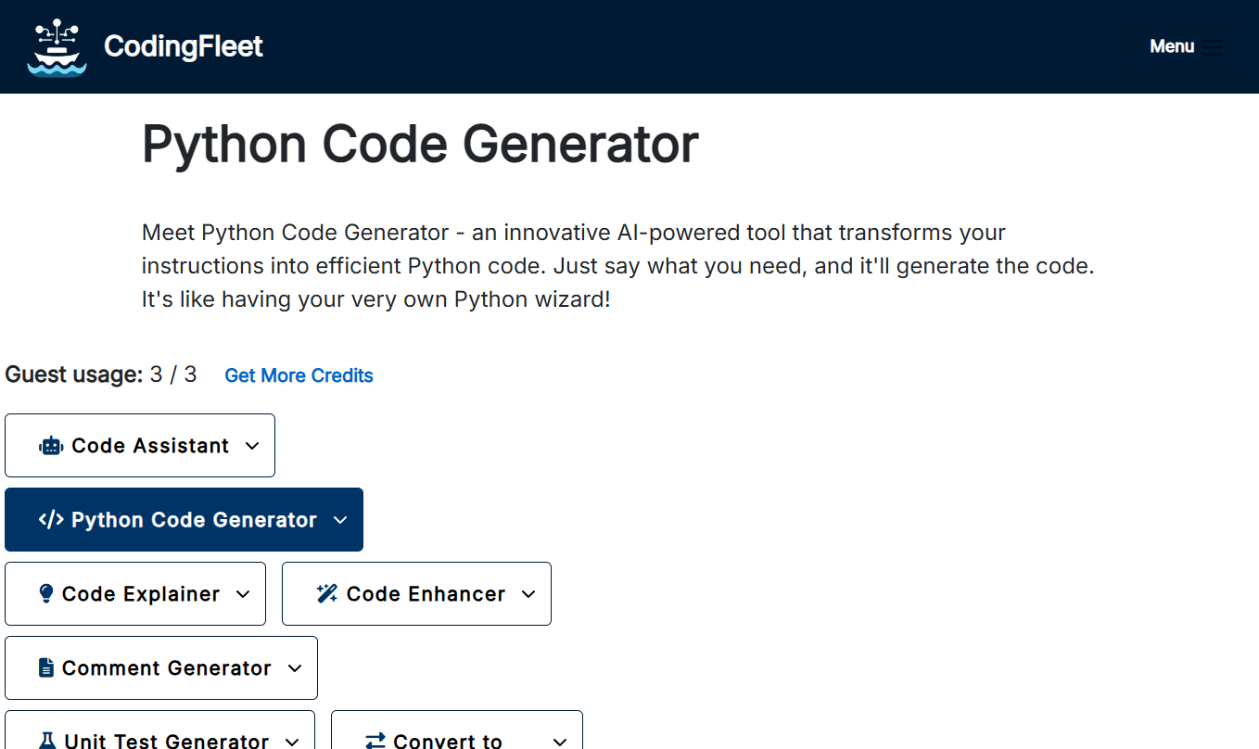Viewport: 1259px width, 749px height.
Task: Click the CodingFleet ship logo icon
Action: pos(57,46)
